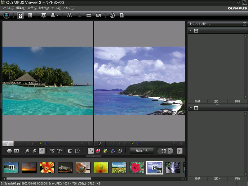
Task: Open the image information panel icon
Action: coord(30,15)
